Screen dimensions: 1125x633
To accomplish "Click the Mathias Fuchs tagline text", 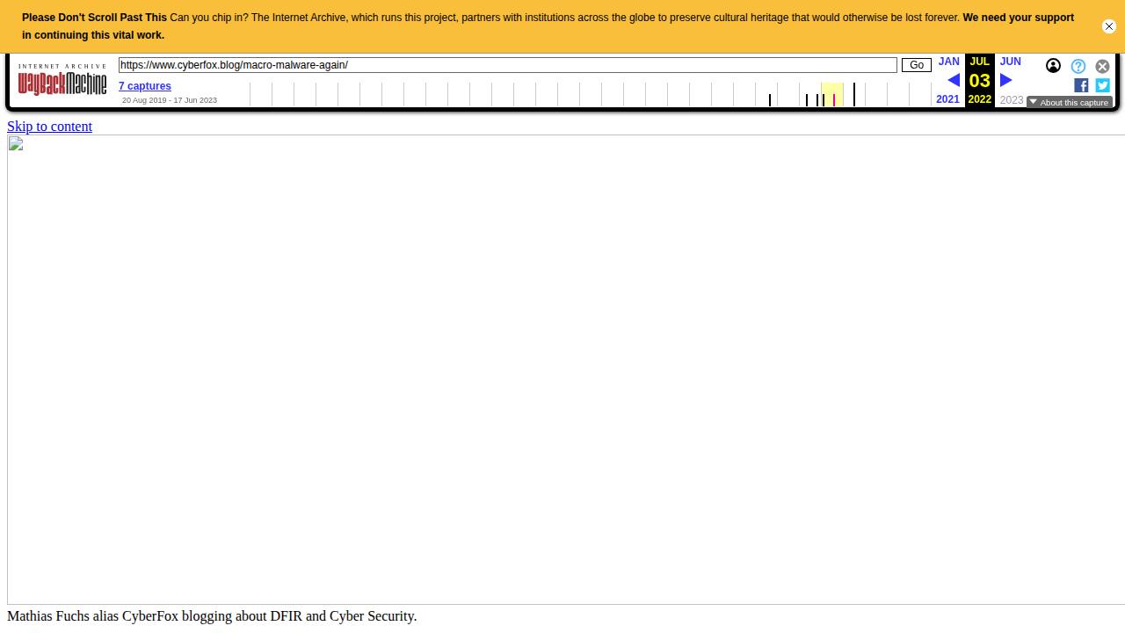I will 212,616.
